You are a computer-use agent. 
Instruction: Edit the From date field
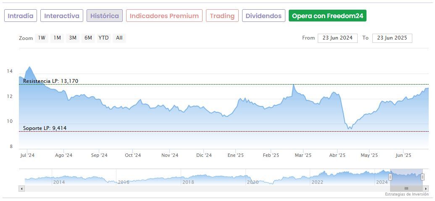(337, 38)
